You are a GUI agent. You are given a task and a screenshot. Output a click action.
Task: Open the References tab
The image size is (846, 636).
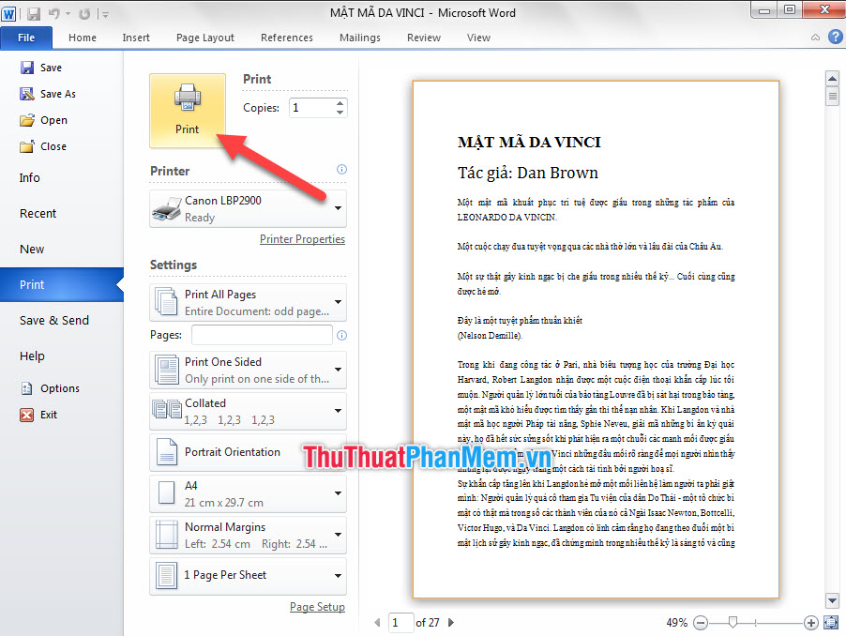tap(286, 38)
